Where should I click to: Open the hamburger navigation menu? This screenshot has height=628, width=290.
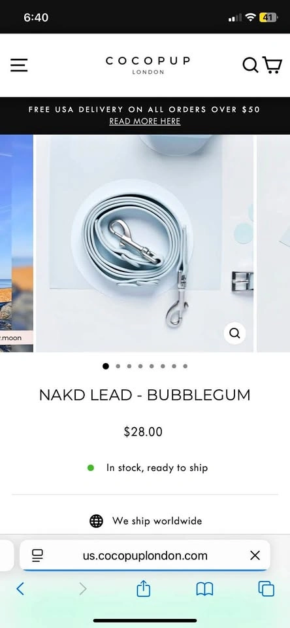(x=19, y=65)
